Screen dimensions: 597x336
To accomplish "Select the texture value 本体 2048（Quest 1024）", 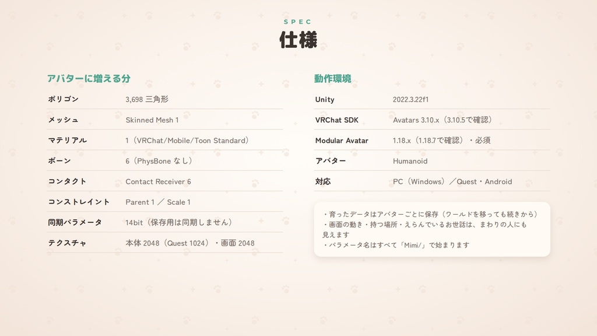I will click(167, 243).
